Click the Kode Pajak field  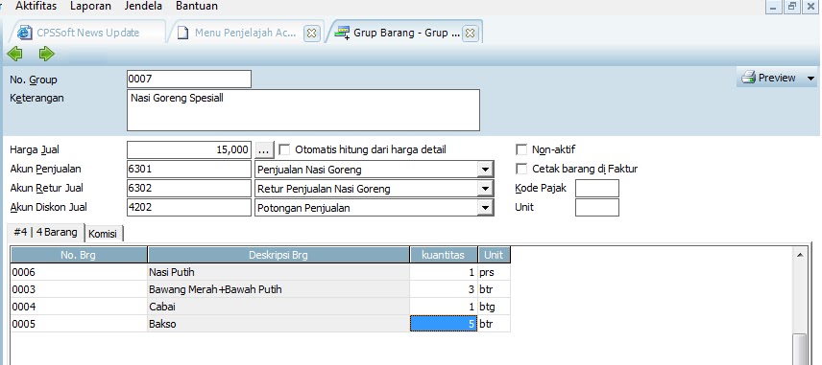(x=597, y=189)
